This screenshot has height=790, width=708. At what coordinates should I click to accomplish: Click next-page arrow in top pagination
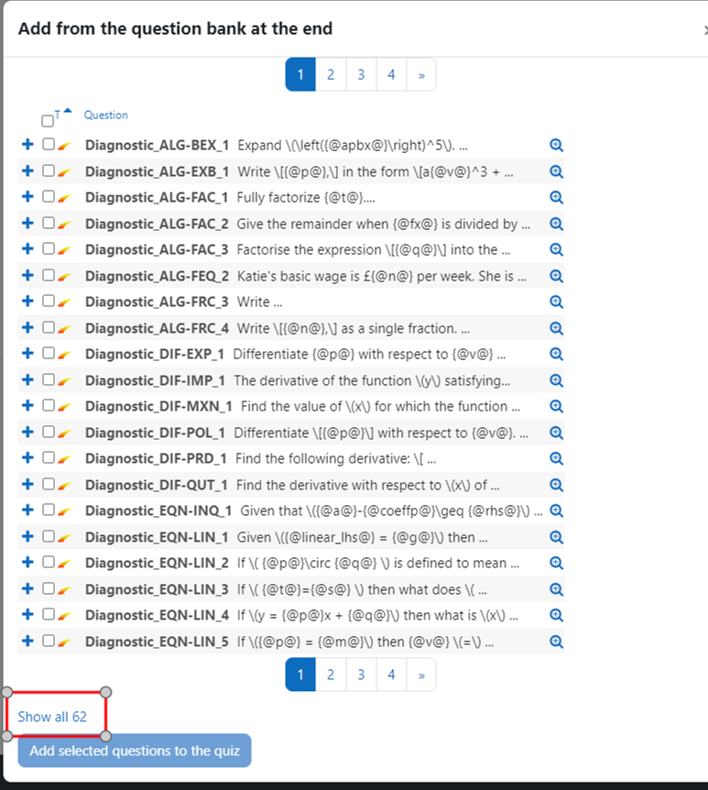421,74
